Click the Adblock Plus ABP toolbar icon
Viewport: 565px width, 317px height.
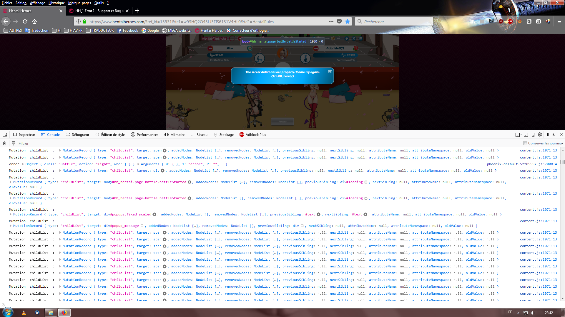(x=510, y=21)
